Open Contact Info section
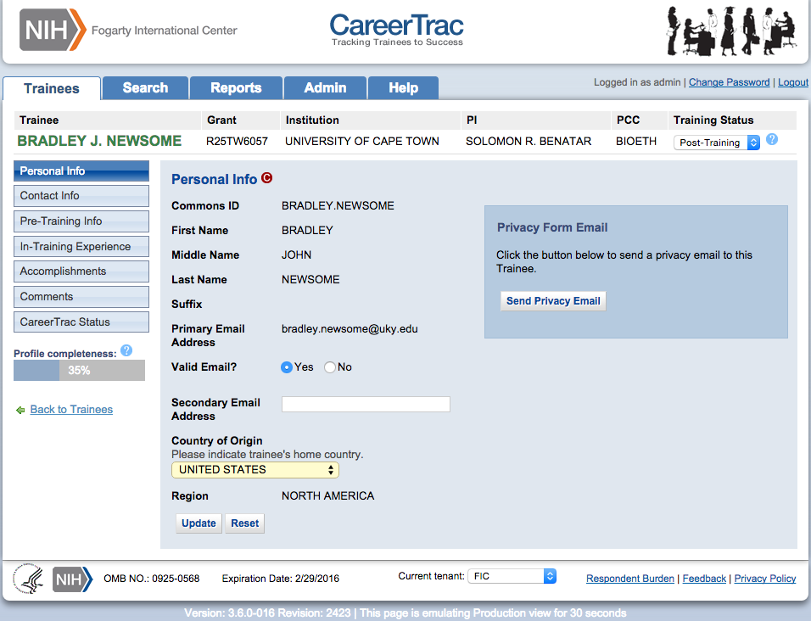The image size is (811, 621). coord(81,196)
